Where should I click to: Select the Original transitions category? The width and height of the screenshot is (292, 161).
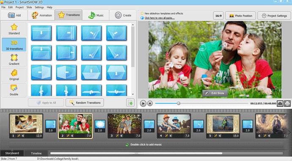[x=14, y=75]
